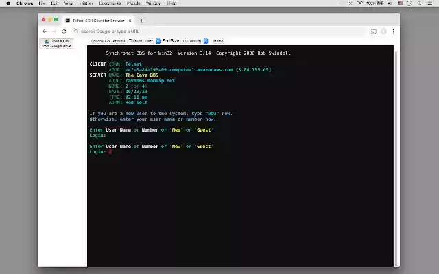Open the Help menu
The image size is (439, 274).
(x=171, y=3)
